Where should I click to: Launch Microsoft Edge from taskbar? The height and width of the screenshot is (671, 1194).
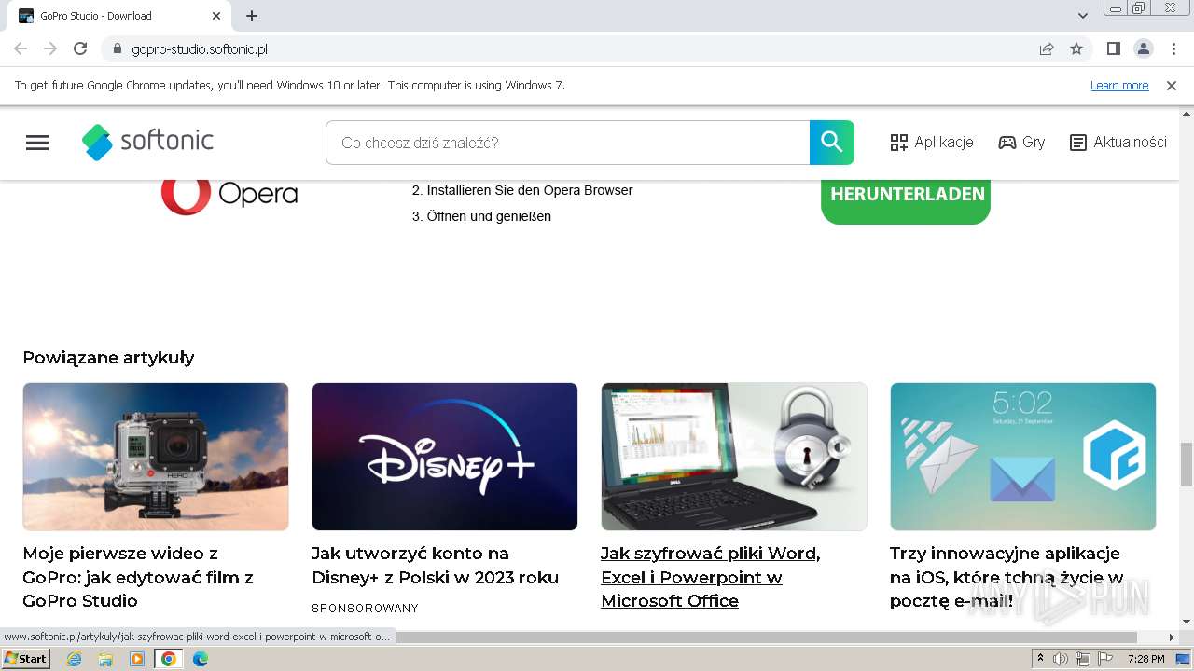[x=200, y=659]
